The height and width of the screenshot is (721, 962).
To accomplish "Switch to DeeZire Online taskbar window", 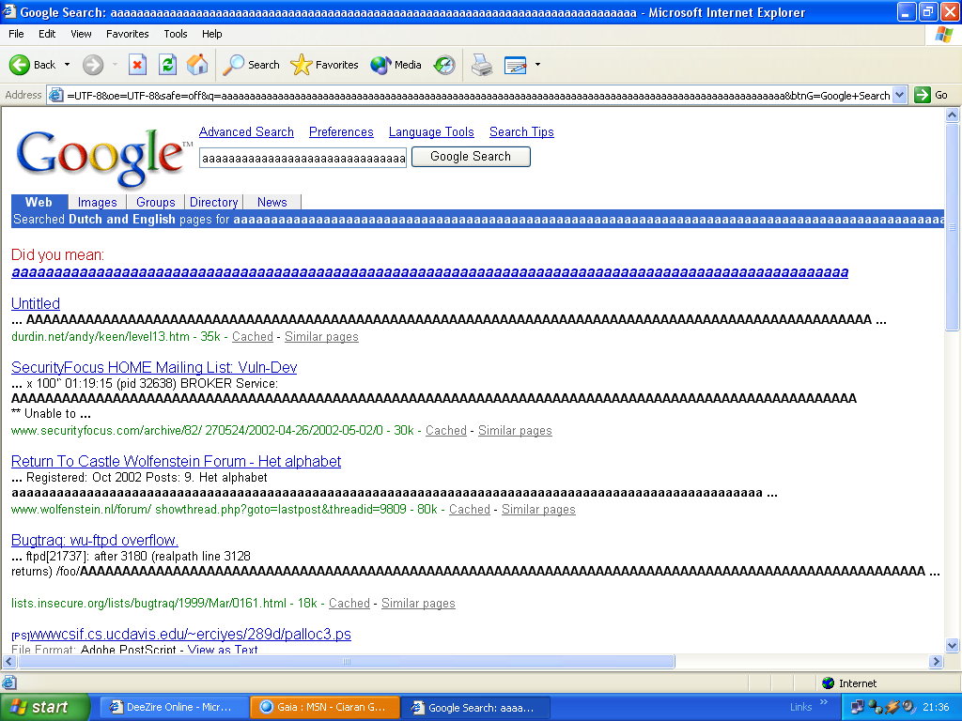I will [172, 707].
